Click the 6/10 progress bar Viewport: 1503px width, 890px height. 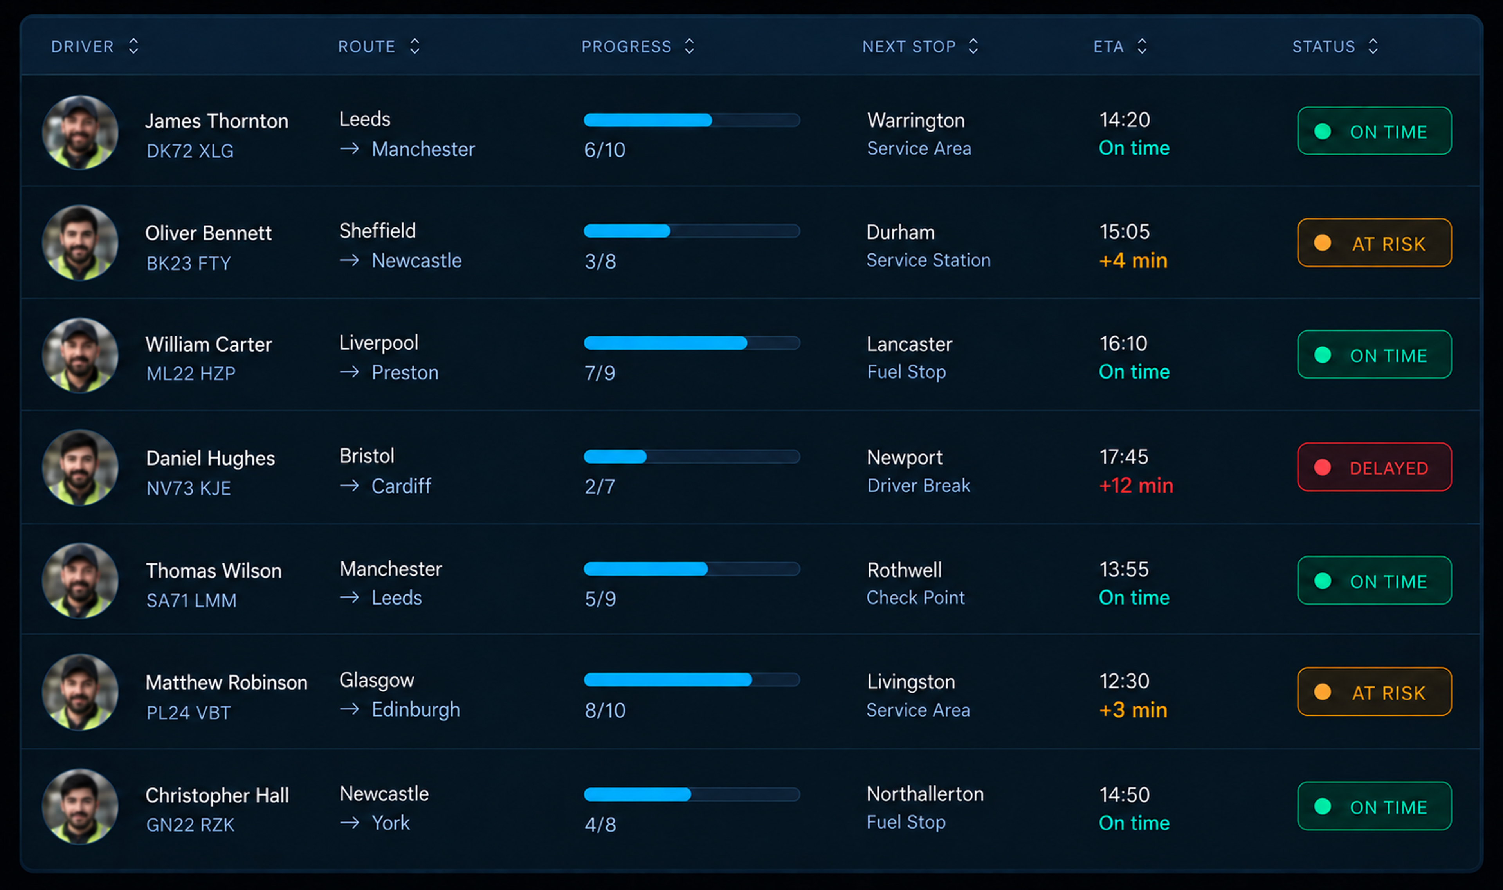click(x=692, y=120)
